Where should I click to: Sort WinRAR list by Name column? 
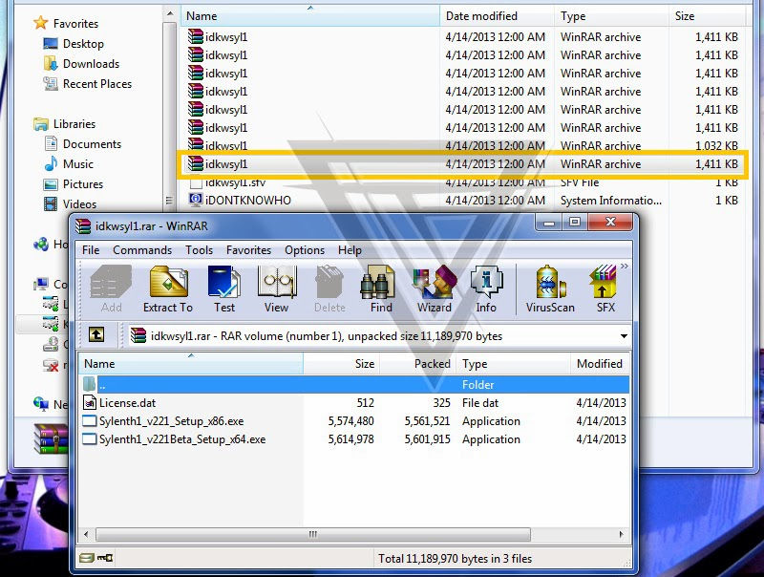[191, 364]
